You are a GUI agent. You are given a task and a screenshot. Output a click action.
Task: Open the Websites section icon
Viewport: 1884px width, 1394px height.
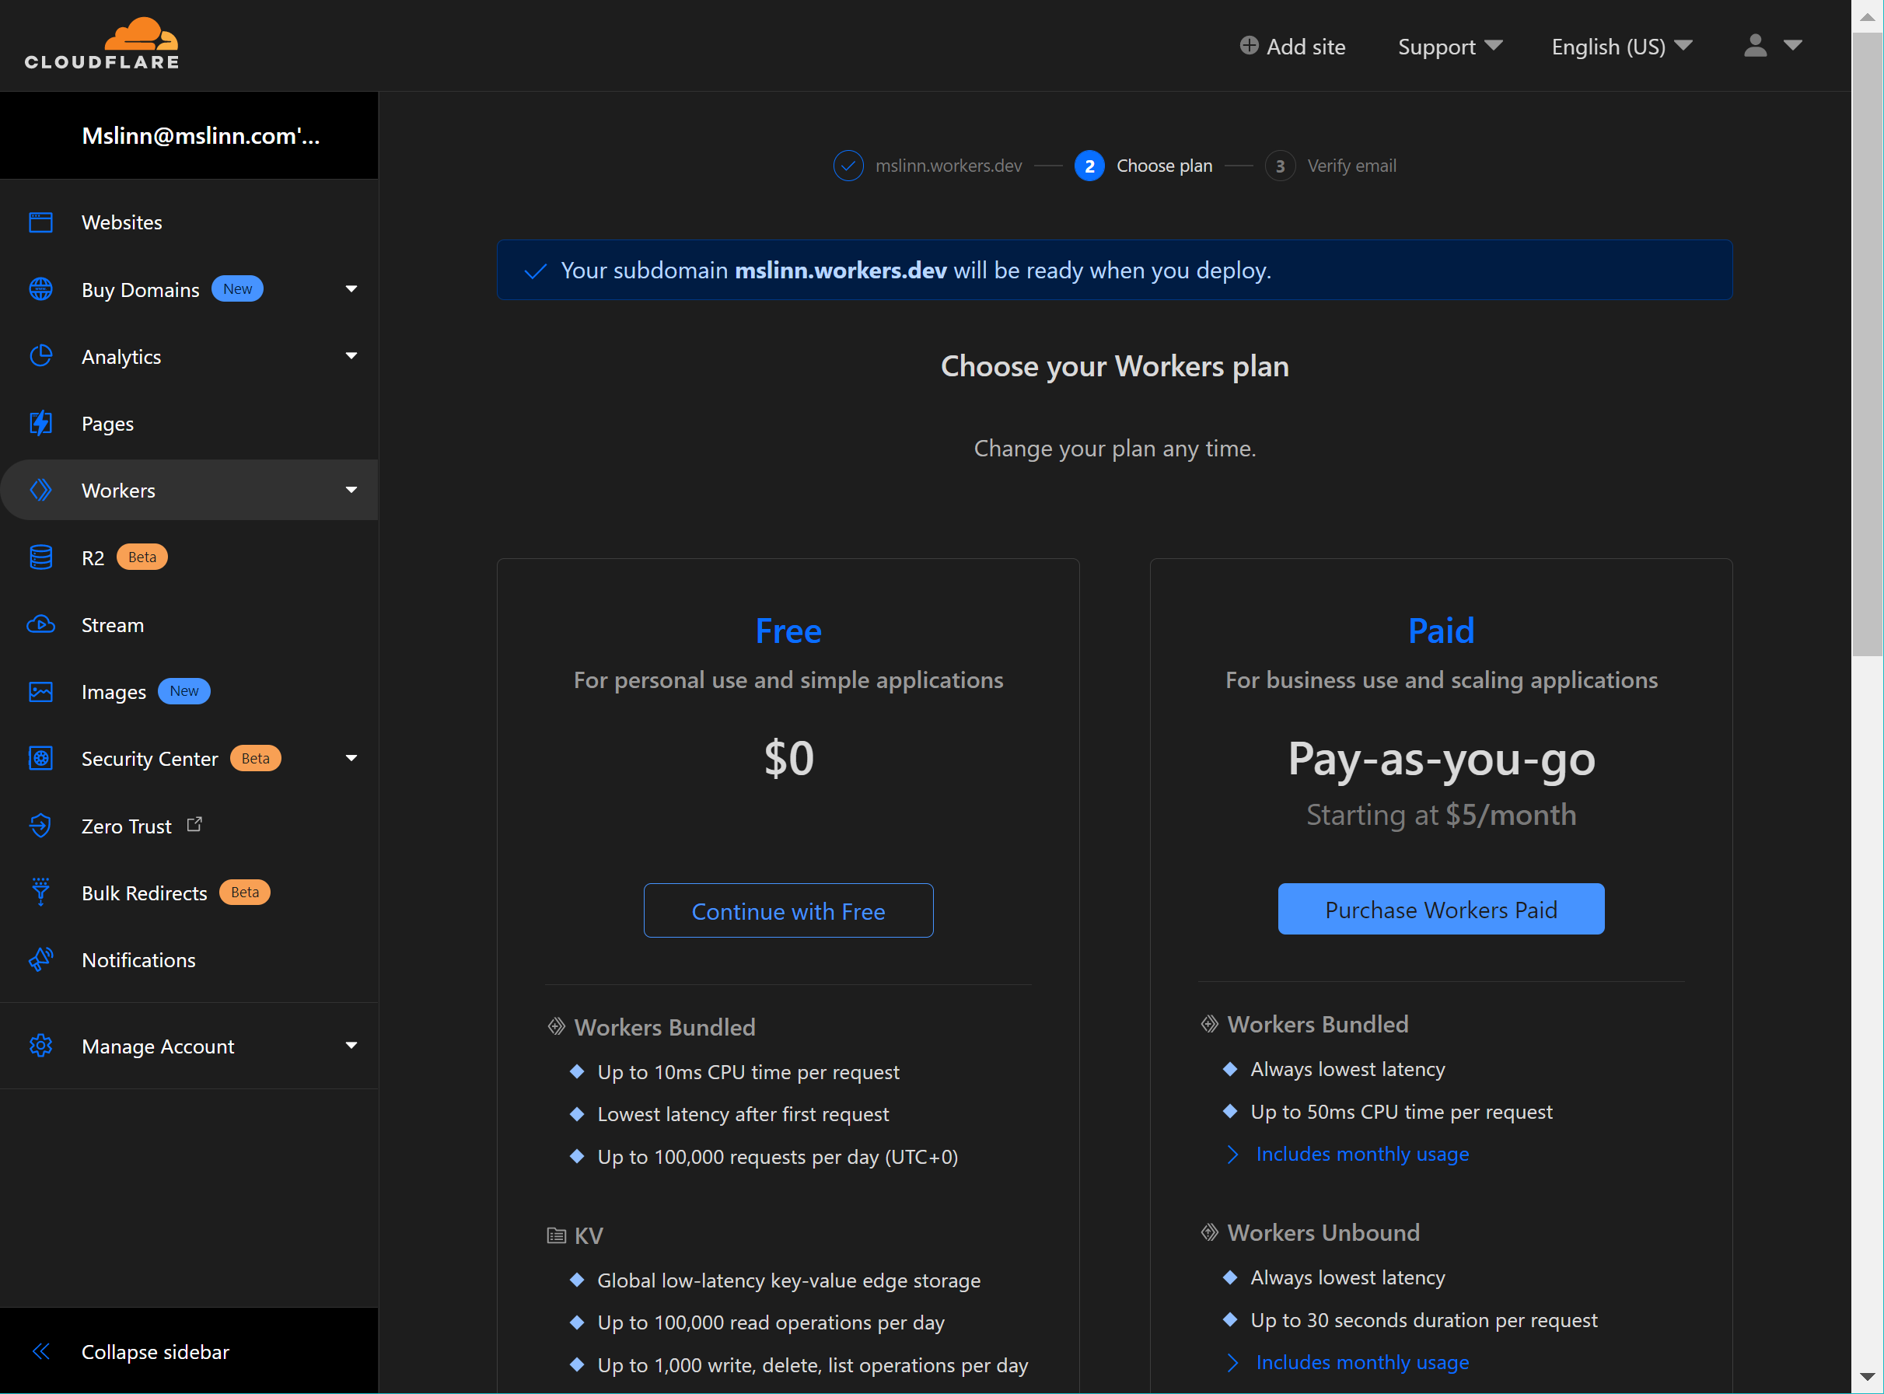pos(41,222)
